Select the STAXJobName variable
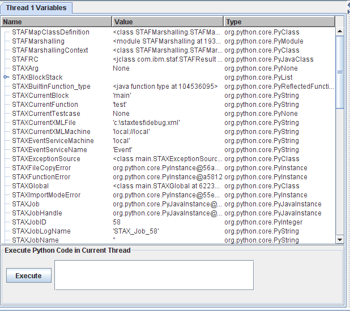 (x=35, y=240)
